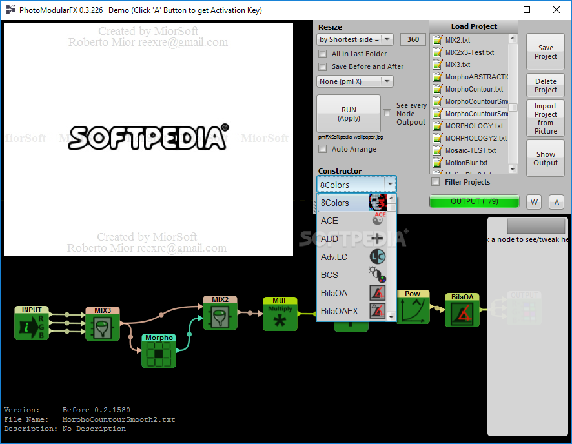Select the Morpho node

click(159, 350)
